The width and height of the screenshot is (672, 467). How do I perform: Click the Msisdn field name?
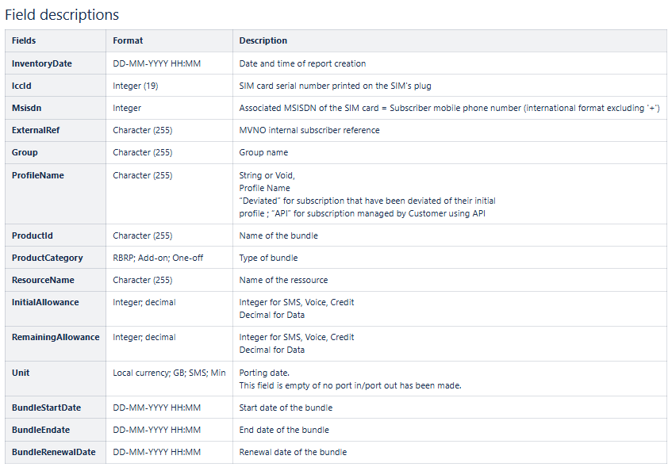[x=26, y=108]
